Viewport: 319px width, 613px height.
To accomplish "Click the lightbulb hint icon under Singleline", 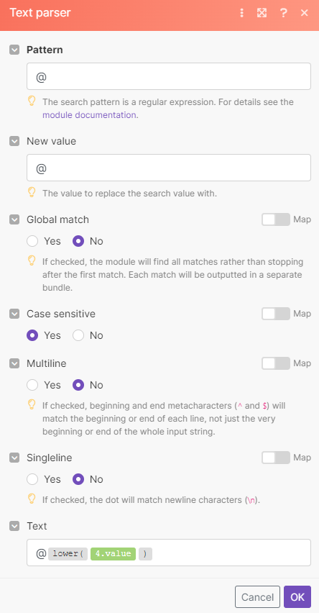I will [32, 499].
